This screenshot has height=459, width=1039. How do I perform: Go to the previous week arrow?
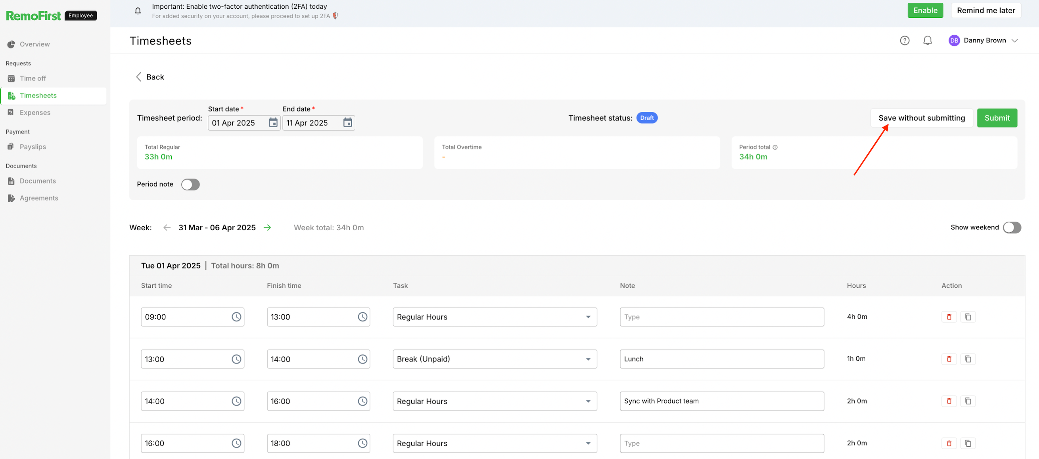pyautogui.click(x=167, y=228)
